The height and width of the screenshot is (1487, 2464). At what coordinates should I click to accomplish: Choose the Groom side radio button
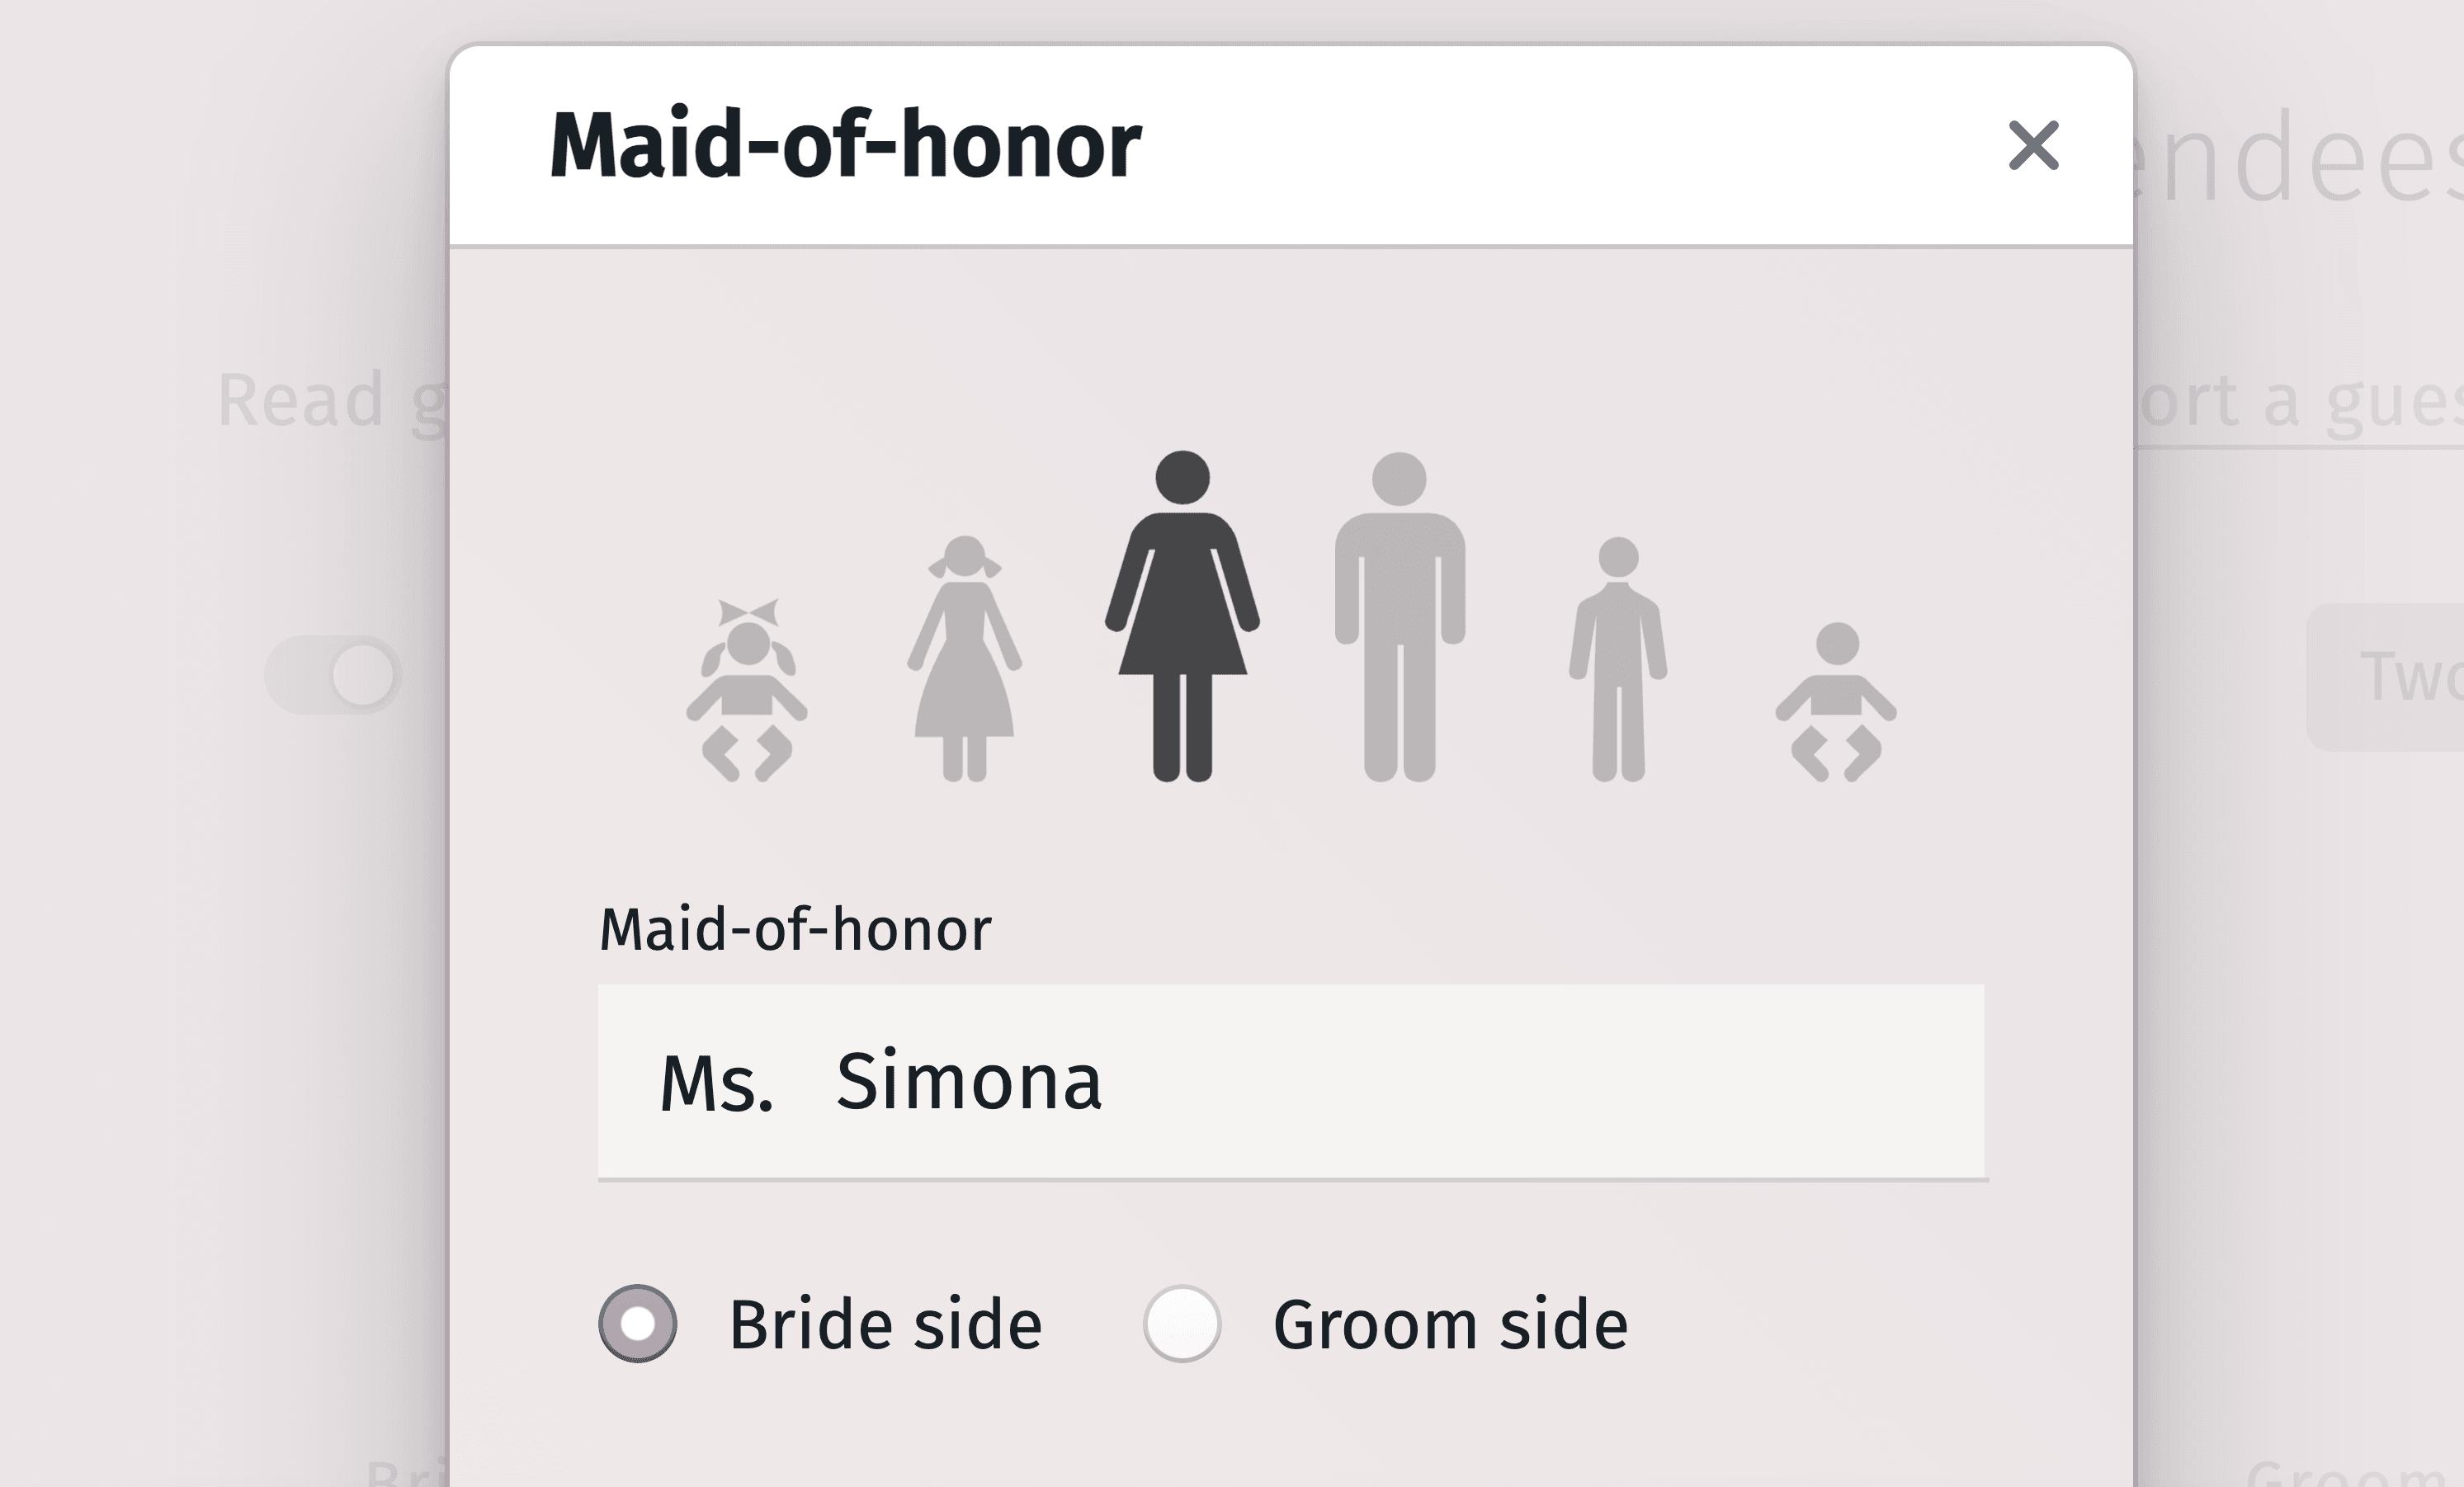(1182, 1323)
